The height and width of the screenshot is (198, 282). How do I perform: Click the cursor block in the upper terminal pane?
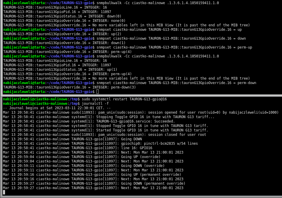(x=98, y=92)
